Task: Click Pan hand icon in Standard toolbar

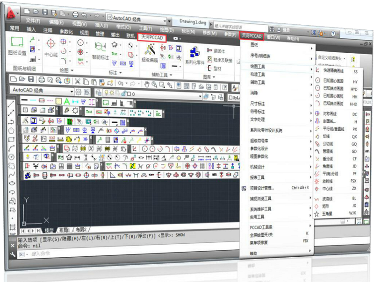Action: [147, 84]
